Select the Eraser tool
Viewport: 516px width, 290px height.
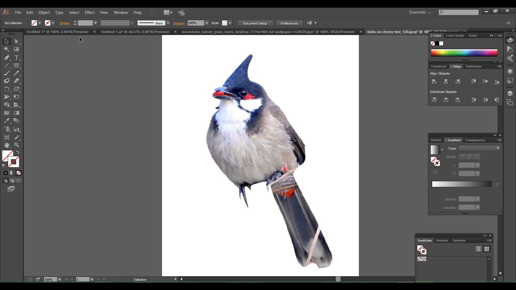[x=17, y=81]
